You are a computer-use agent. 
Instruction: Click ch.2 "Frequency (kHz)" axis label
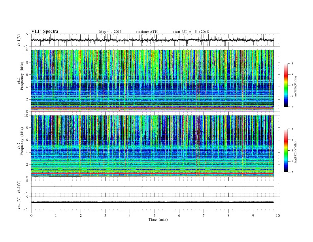[x=22, y=141]
